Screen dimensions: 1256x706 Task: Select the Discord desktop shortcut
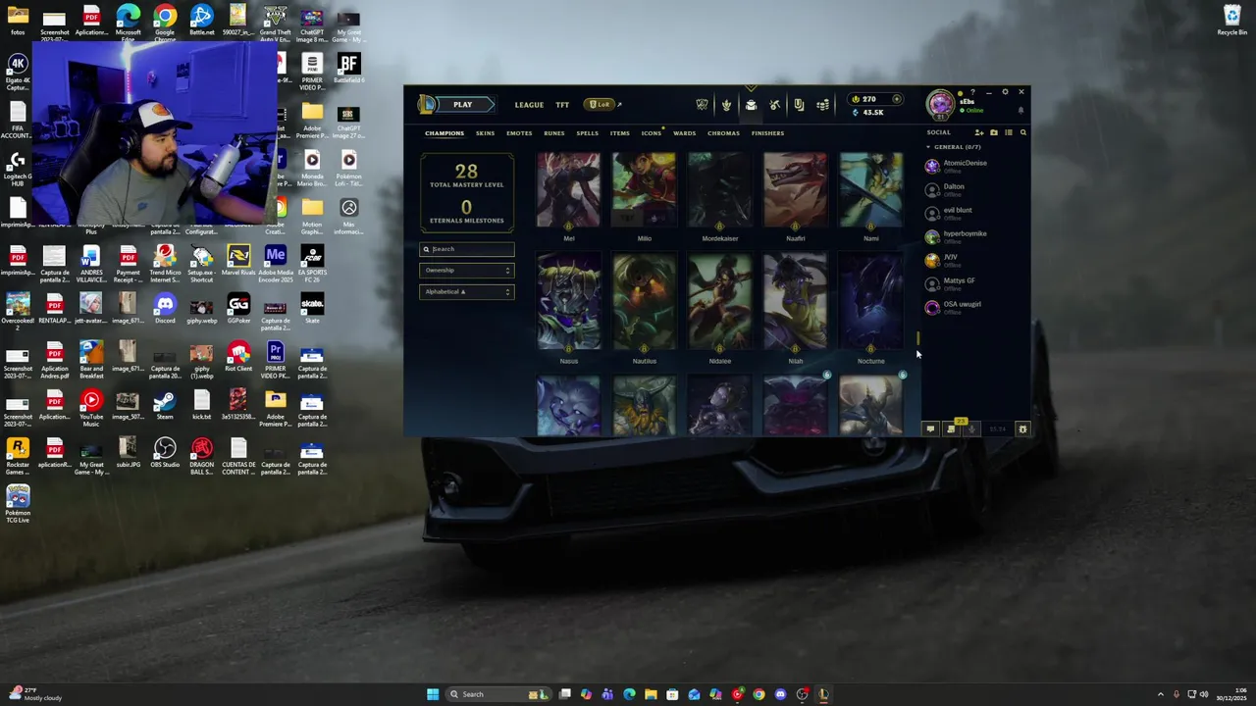pyautogui.click(x=165, y=309)
